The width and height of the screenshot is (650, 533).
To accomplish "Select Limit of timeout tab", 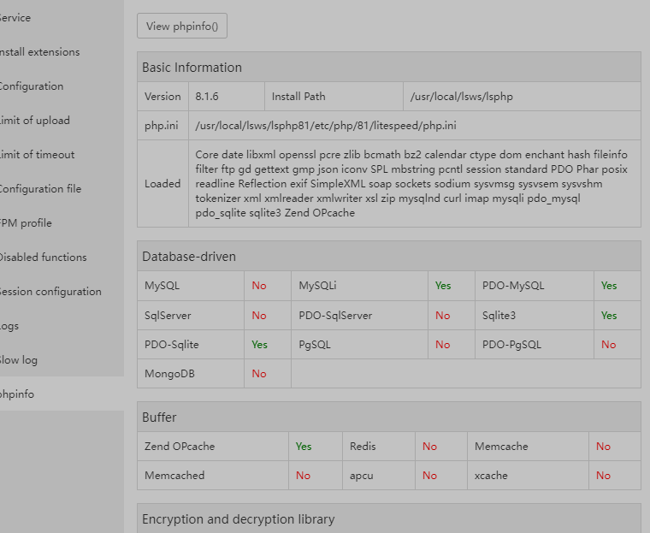I will click(x=37, y=155).
